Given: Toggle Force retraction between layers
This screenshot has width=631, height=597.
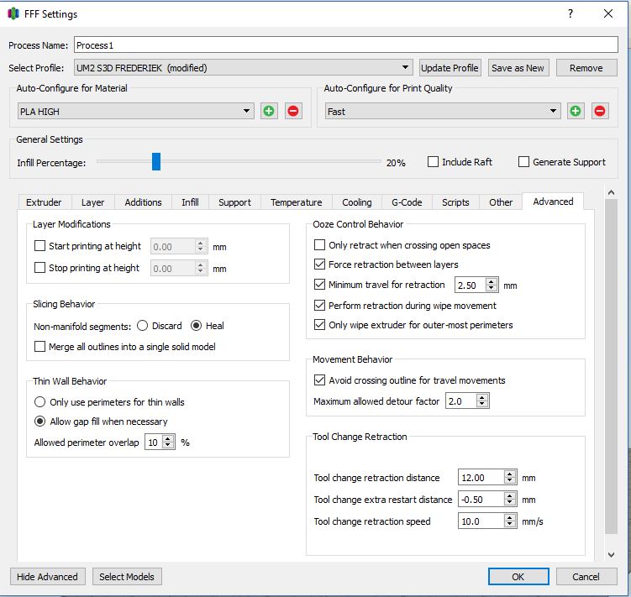Looking at the screenshot, I should tap(320, 264).
